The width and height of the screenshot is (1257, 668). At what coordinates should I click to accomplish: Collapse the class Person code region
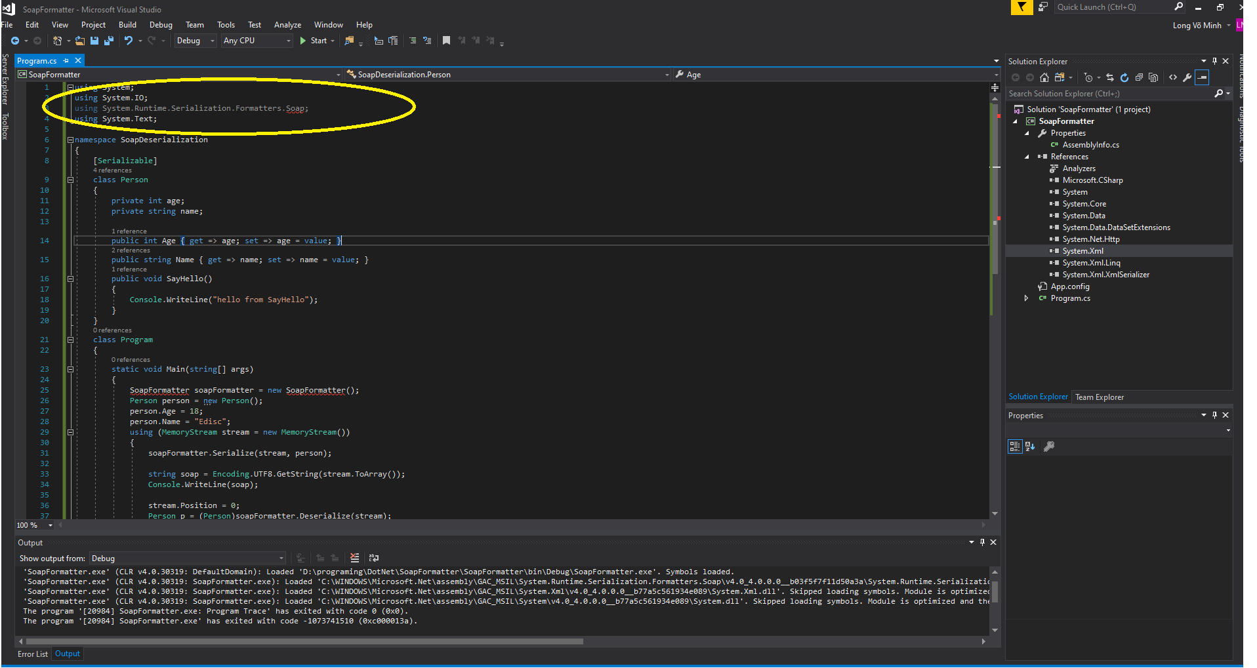point(70,180)
